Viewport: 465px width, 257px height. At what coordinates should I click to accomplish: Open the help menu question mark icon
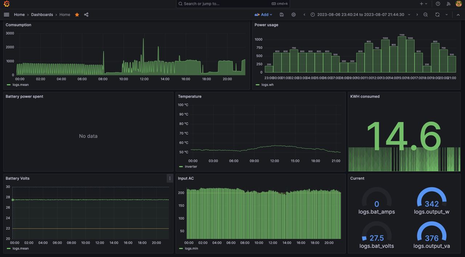pyautogui.click(x=438, y=4)
